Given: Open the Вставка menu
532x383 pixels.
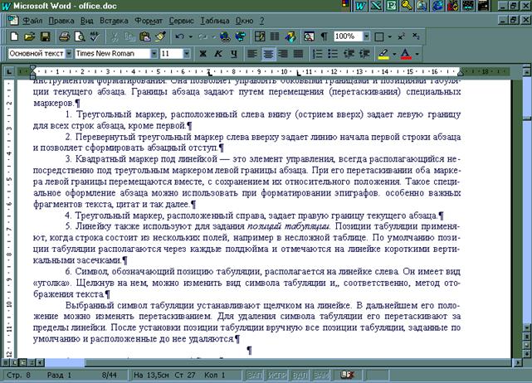Looking at the screenshot, I should (x=114, y=21).
